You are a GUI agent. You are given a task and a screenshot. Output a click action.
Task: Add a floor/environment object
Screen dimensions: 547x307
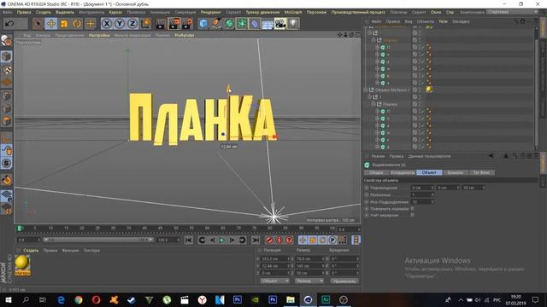click(268, 24)
